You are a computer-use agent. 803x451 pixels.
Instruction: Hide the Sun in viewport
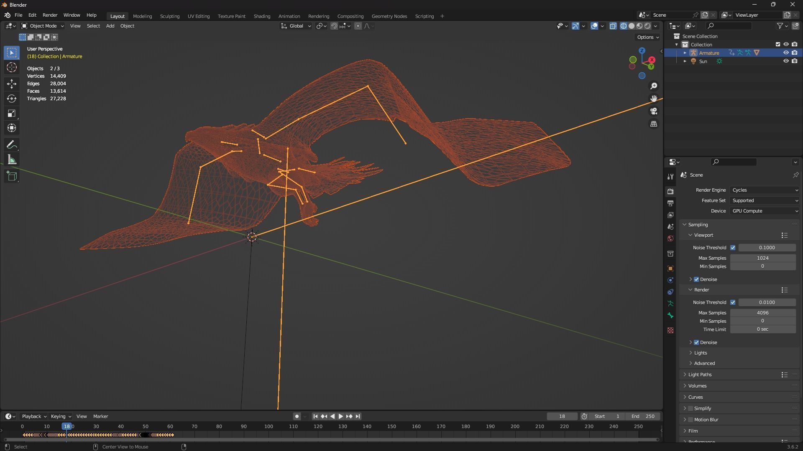(x=786, y=61)
